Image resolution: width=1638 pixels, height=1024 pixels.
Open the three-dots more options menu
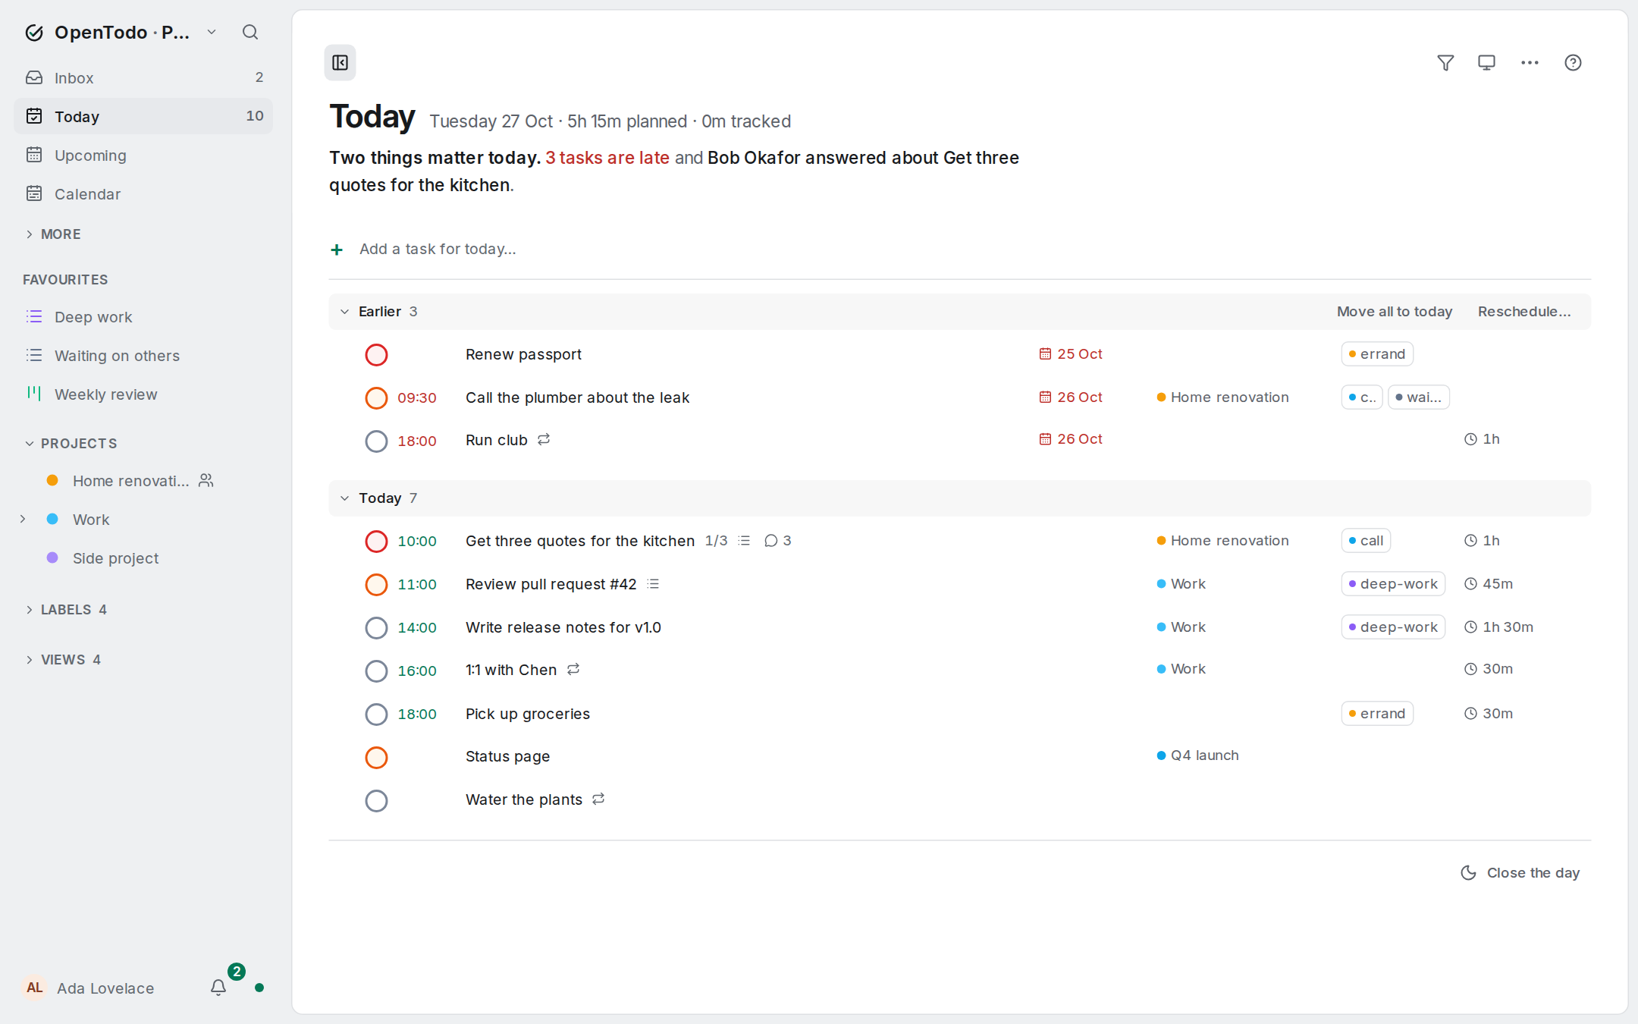pos(1530,62)
